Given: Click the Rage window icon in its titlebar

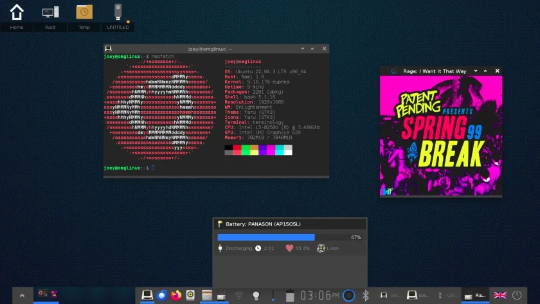Looking at the screenshot, I should (394, 71).
